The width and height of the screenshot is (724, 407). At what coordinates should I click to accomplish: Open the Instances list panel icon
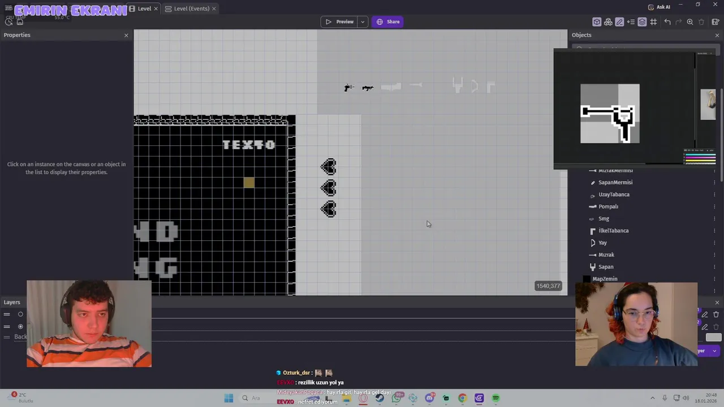tap(631, 21)
